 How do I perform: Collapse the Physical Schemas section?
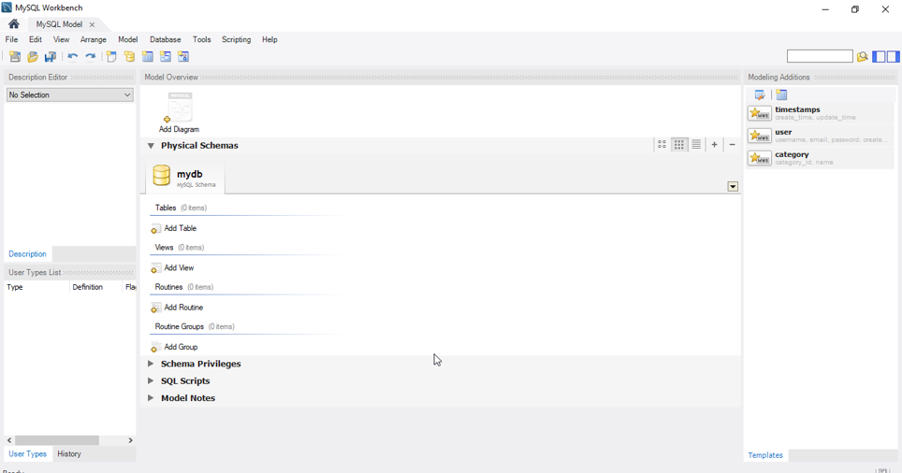[151, 146]
